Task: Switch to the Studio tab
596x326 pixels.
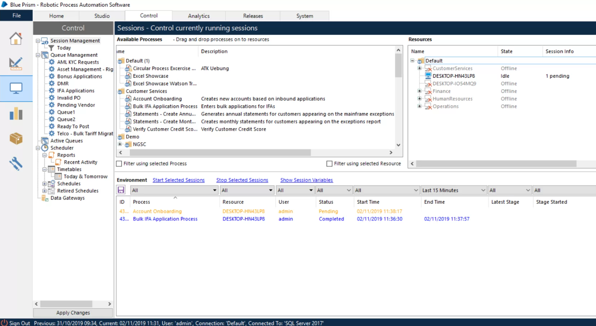Action: tap(102, 16)
